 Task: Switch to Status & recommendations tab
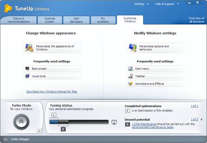[x=18, y=20]
